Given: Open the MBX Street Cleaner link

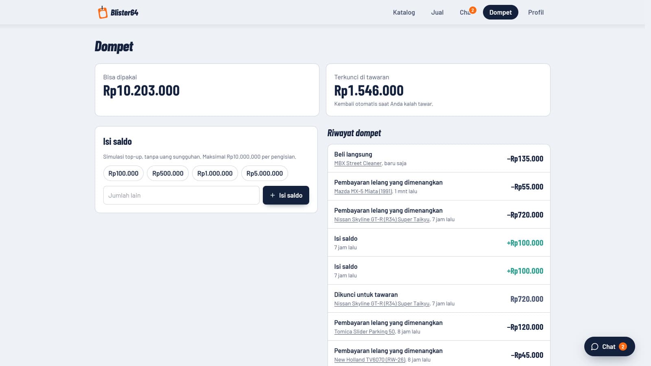Looking at the screenshot, I should [358, 163].
